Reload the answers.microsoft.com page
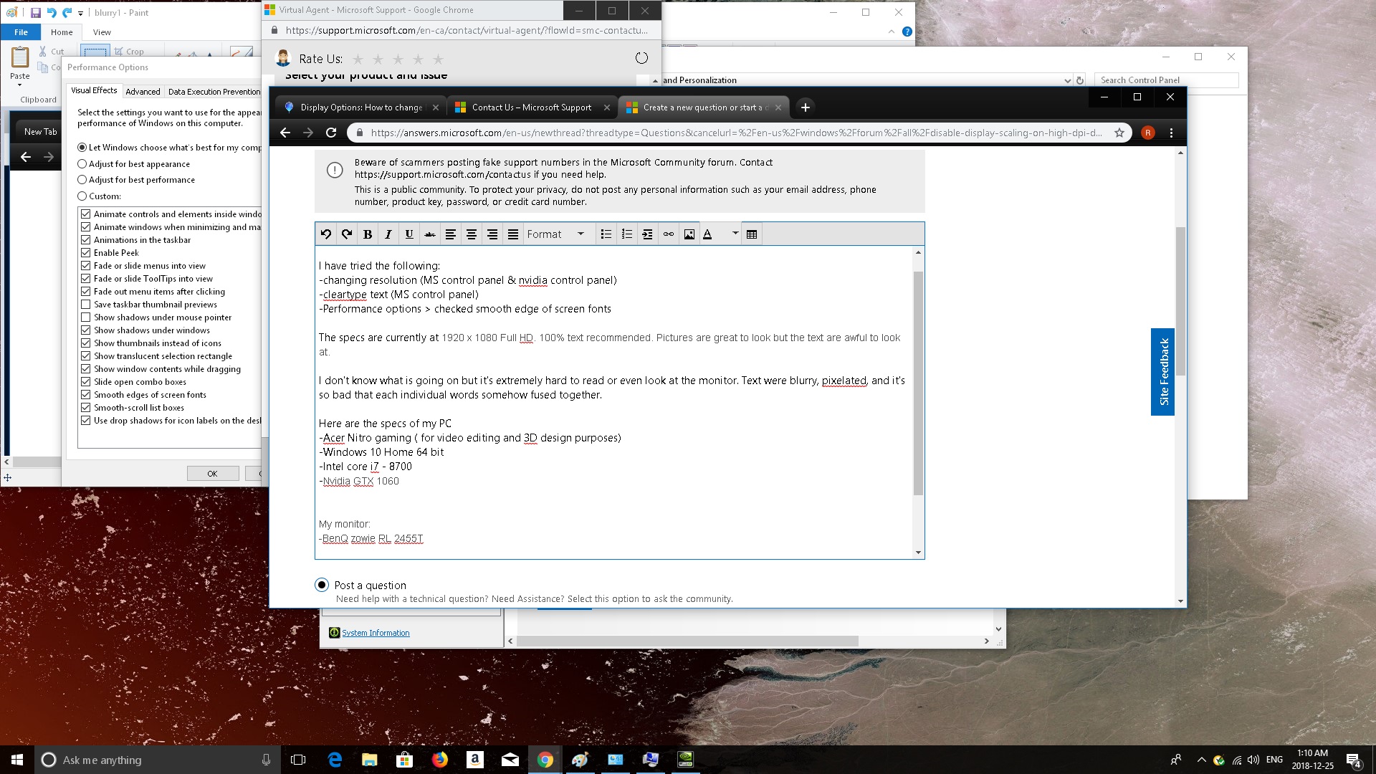Screen dimensions: 1376x774 click(331, 133)
